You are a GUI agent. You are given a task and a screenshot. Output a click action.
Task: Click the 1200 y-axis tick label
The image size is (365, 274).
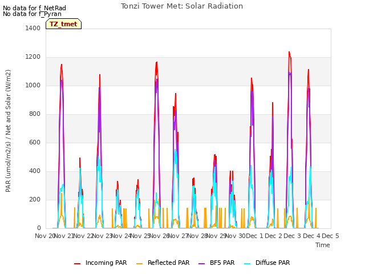click(33, 57)
